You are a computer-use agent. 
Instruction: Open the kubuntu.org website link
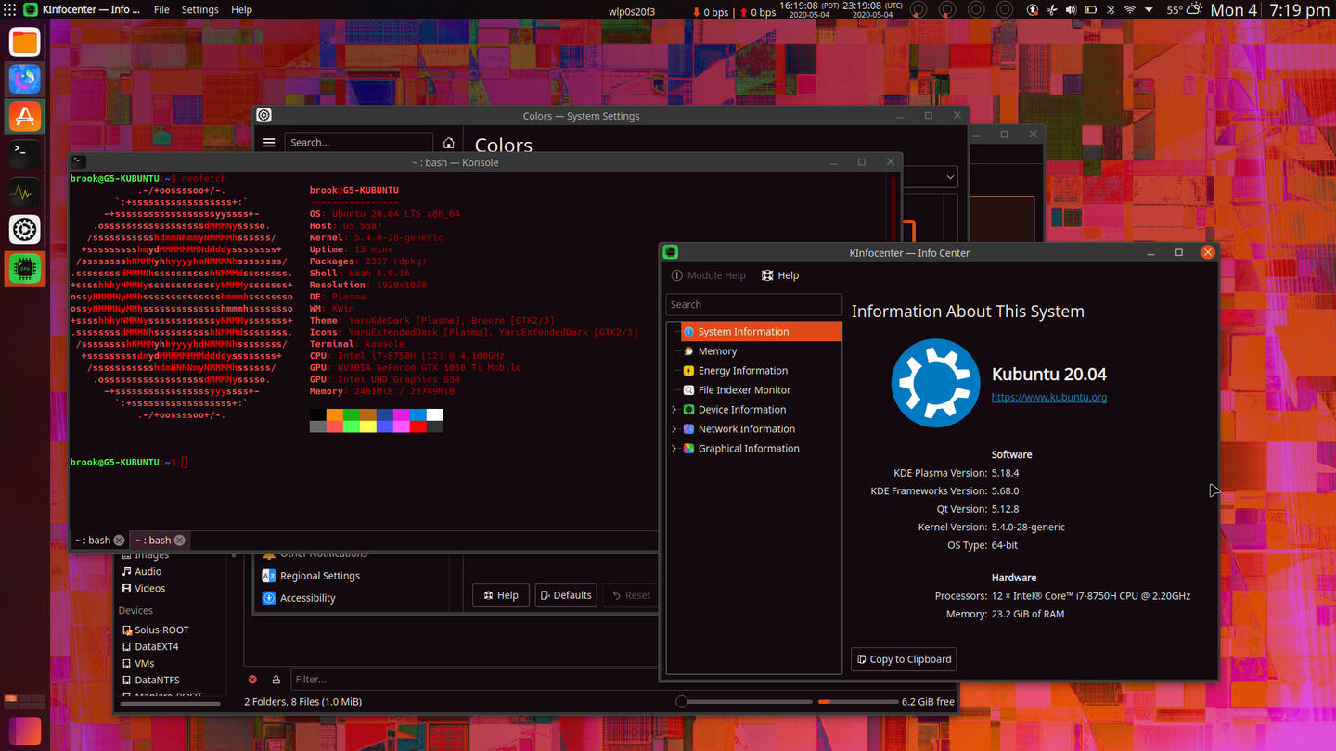click(1049, 397)
